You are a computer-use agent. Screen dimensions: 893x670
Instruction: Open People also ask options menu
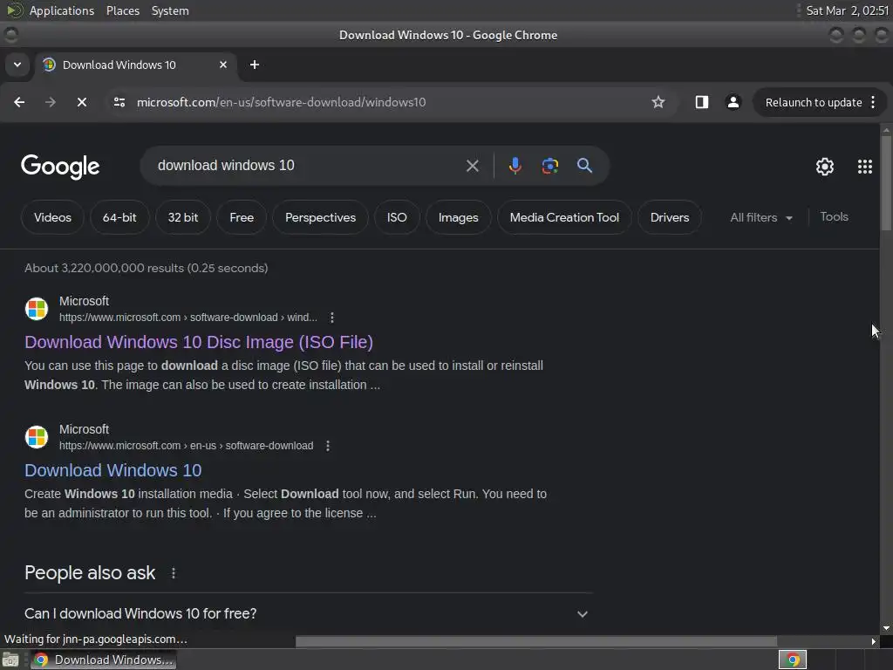[x=174, y=573]
